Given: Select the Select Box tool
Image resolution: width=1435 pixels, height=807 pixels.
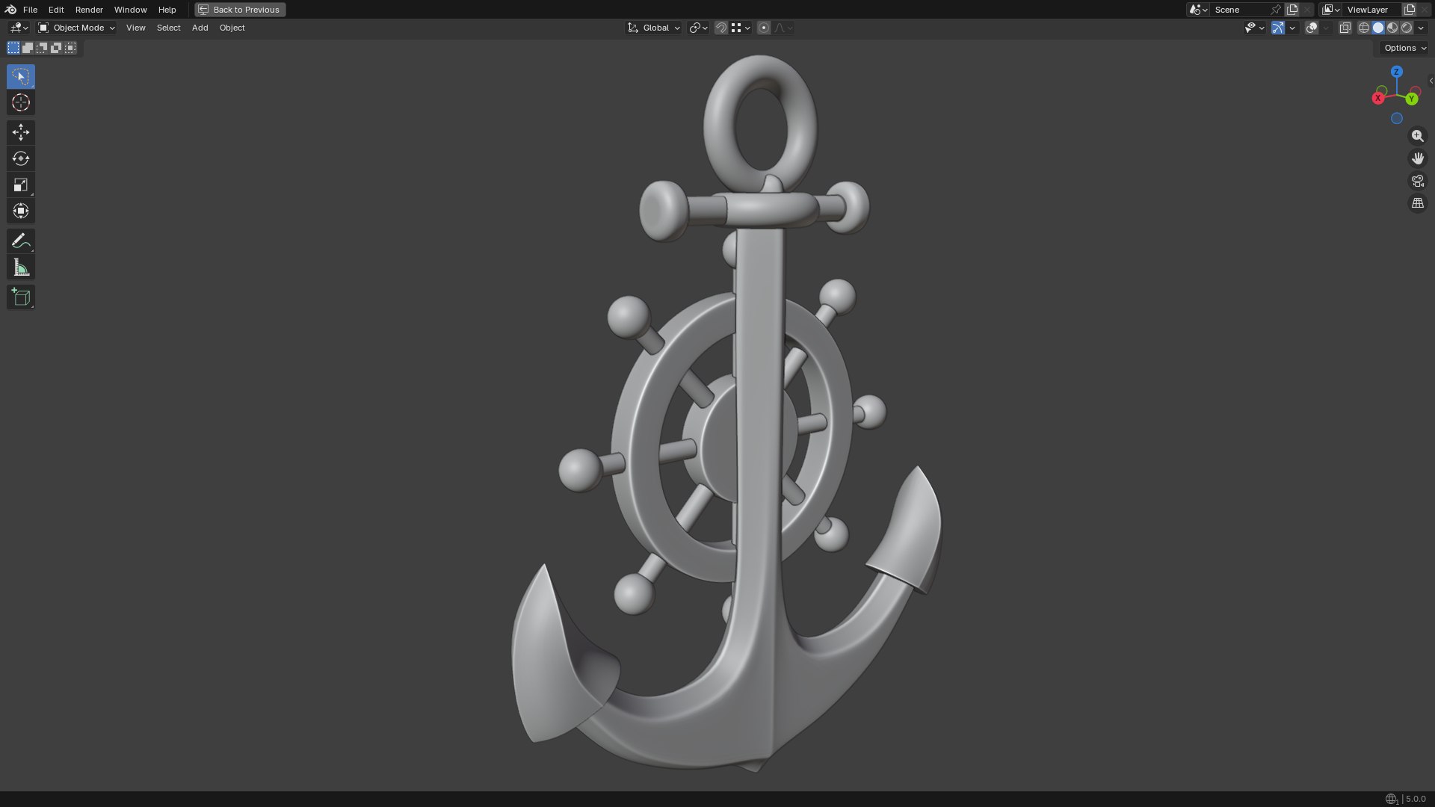Looking at the screenshot, I should pos(21,76).
